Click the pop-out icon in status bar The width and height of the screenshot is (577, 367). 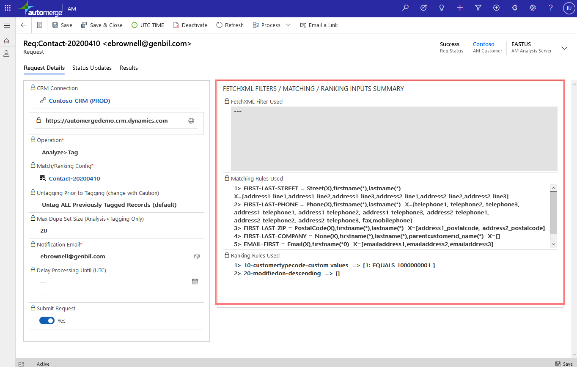[x=21, y=364]
